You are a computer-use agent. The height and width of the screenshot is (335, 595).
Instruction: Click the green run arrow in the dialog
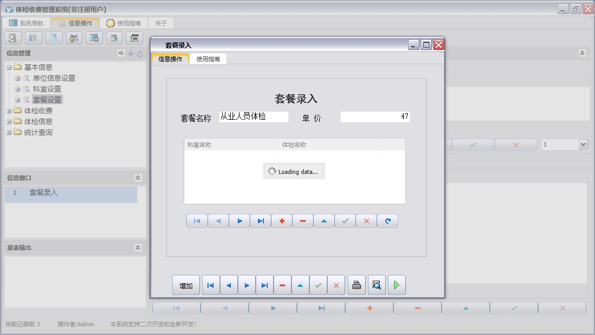tap(396, 285)
